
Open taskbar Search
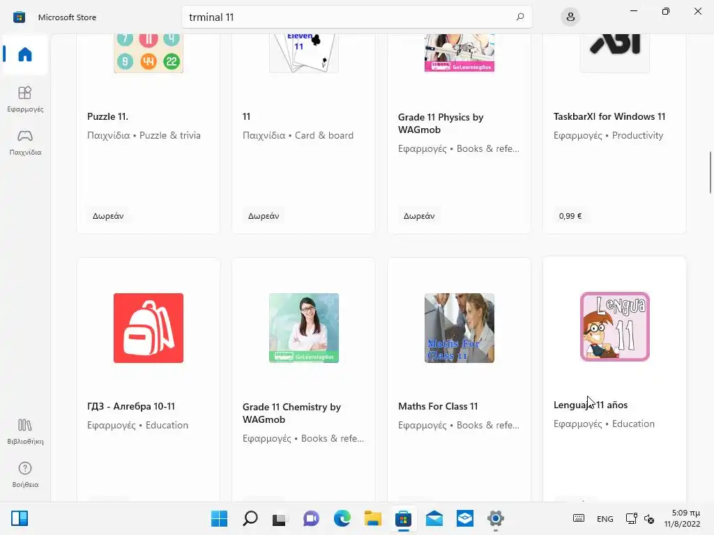click(250, 518)
